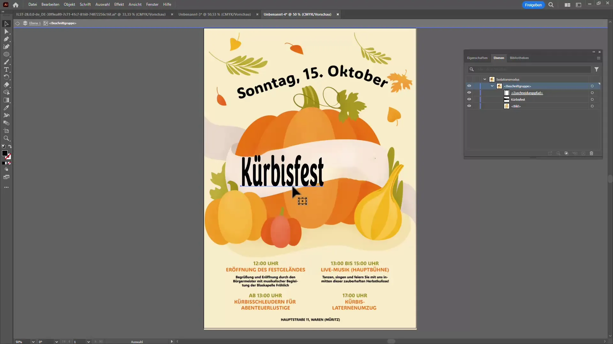Image resolution: width=613 pixels, height=344 pixels.
Task: Hide the Bild layer
Action: (x=469, y=106)
